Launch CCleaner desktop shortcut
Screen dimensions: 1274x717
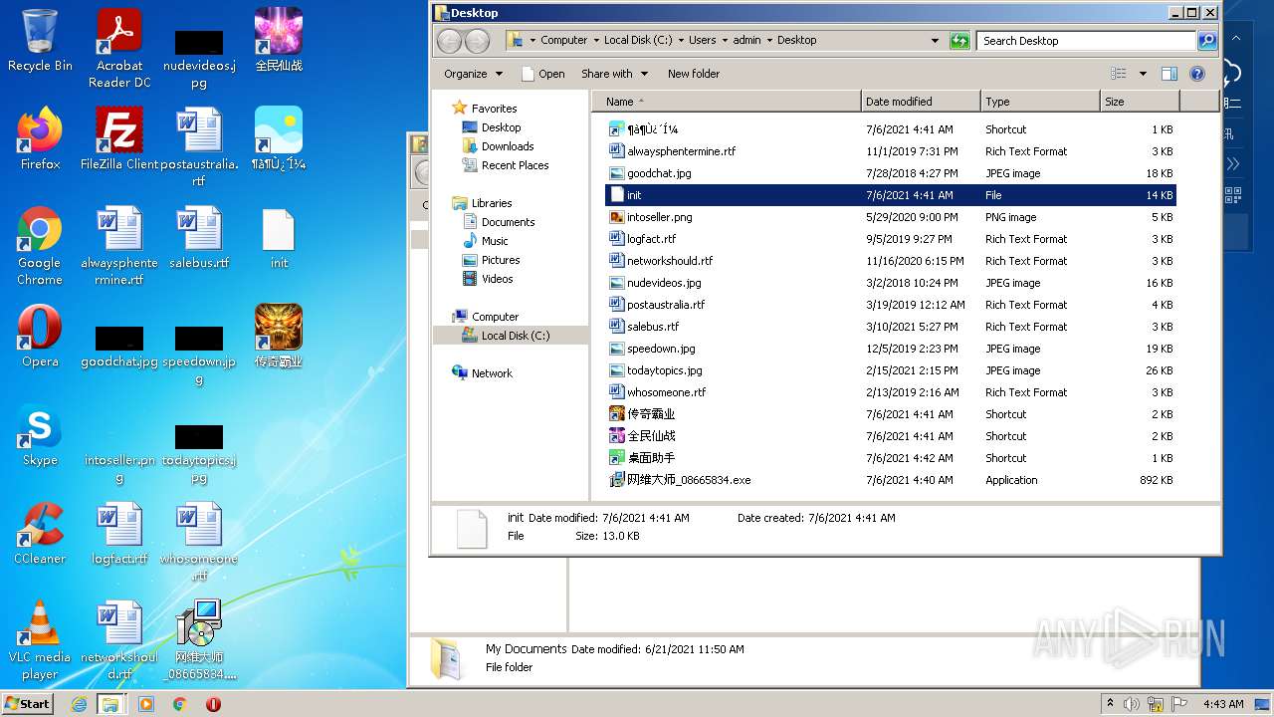(40, 534)
